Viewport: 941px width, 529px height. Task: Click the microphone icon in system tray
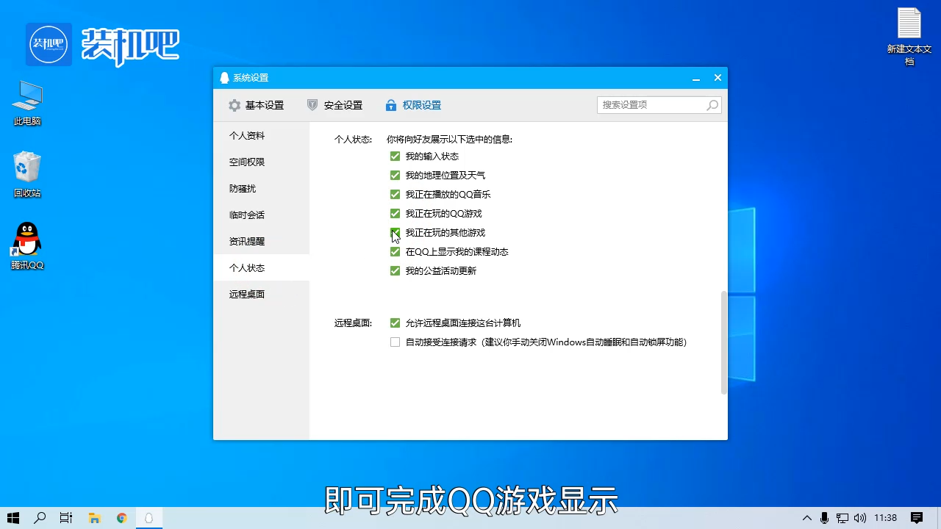click(x=823, y=518)
